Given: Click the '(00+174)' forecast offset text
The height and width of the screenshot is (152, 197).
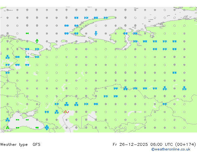Looking at the screenshot, I should click(186, 145).
